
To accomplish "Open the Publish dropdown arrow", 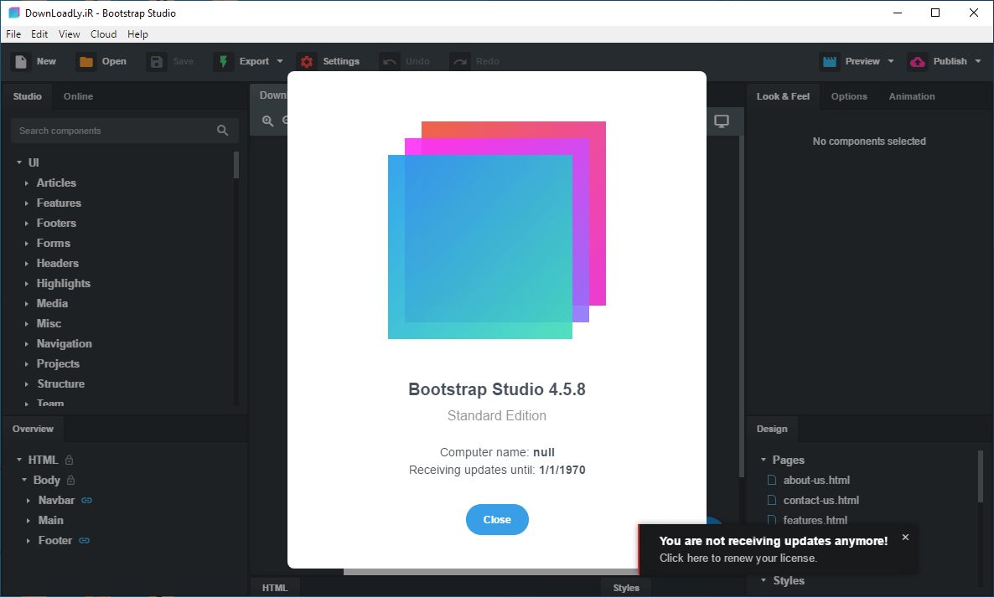I will click(977, 61).
